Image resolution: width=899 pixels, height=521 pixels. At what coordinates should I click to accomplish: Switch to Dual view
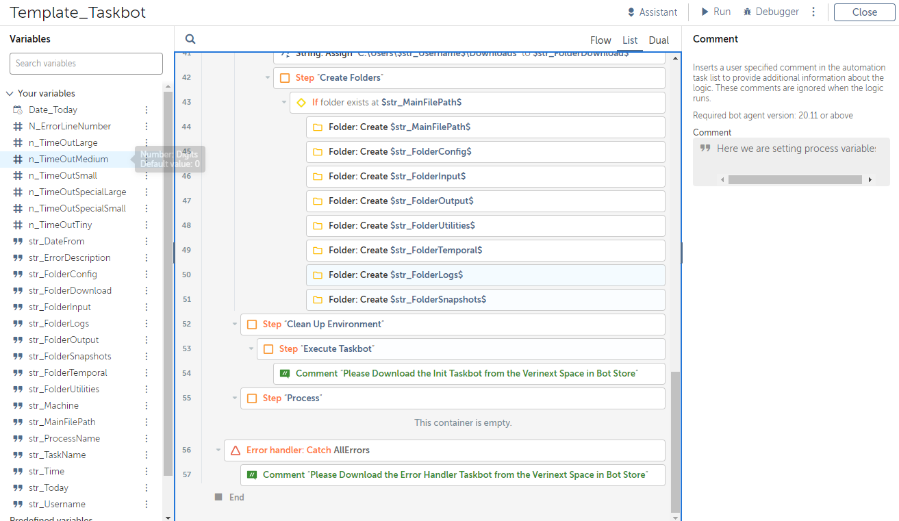[659, 40]
